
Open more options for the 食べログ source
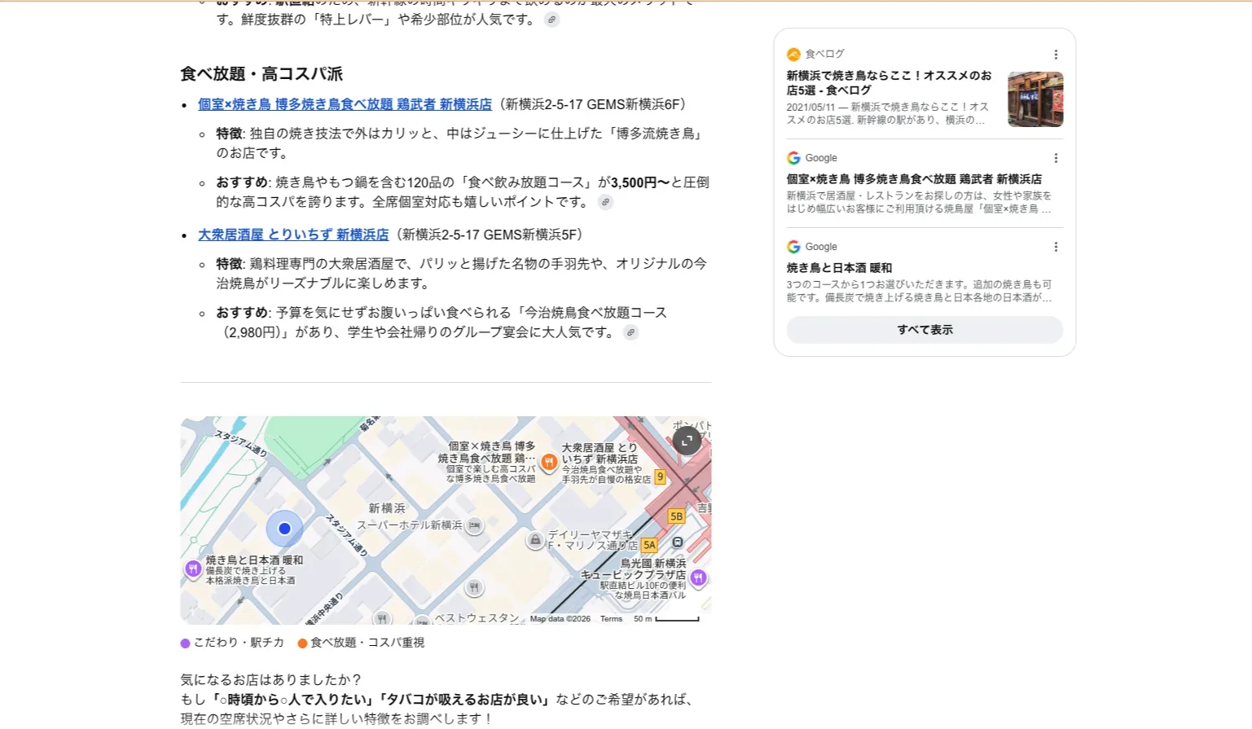click(1056, 55)
